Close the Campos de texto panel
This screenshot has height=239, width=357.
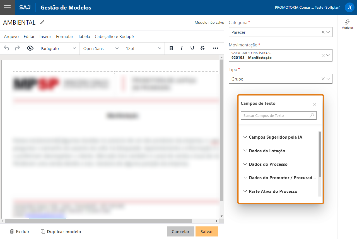point(315,105)
